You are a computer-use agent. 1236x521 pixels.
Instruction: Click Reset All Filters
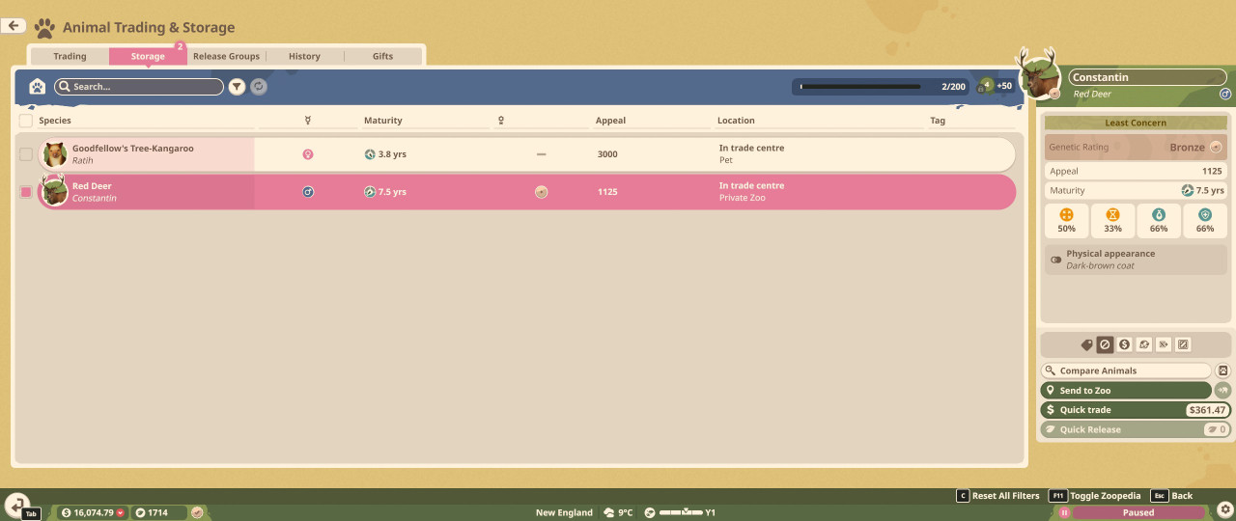997,496
